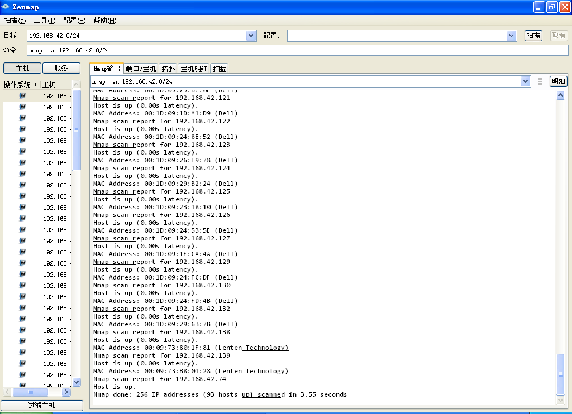Screen dimensions: 572x414
Task: Click host list scrollbar up arrow
Action: point(76,85)
